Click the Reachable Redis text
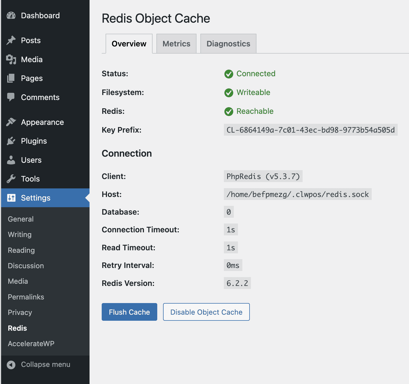409x384 pixels. click(x=255, y=111)
